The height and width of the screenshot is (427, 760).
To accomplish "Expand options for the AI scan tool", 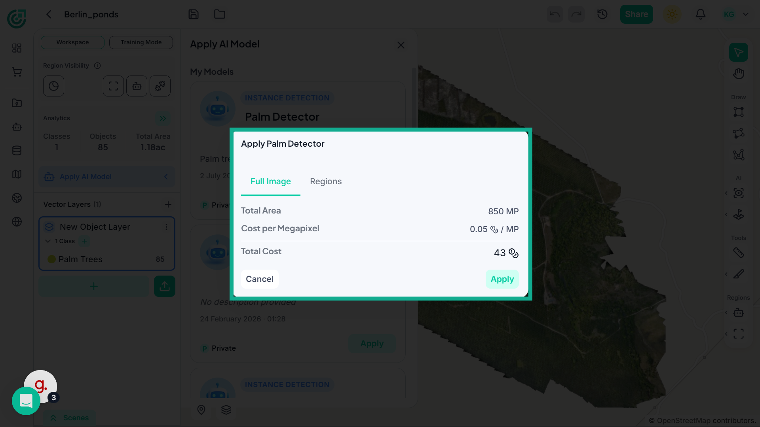I will click(x=726, y=193).
